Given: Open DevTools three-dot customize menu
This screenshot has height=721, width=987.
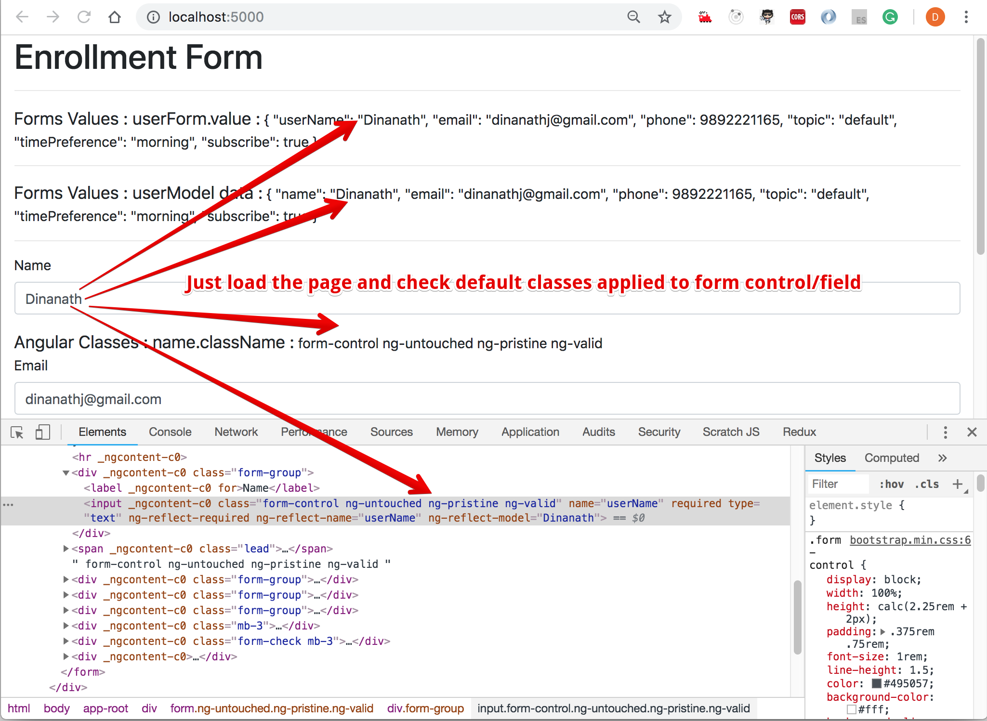Looking at the screenshot, I should (945, 432).
